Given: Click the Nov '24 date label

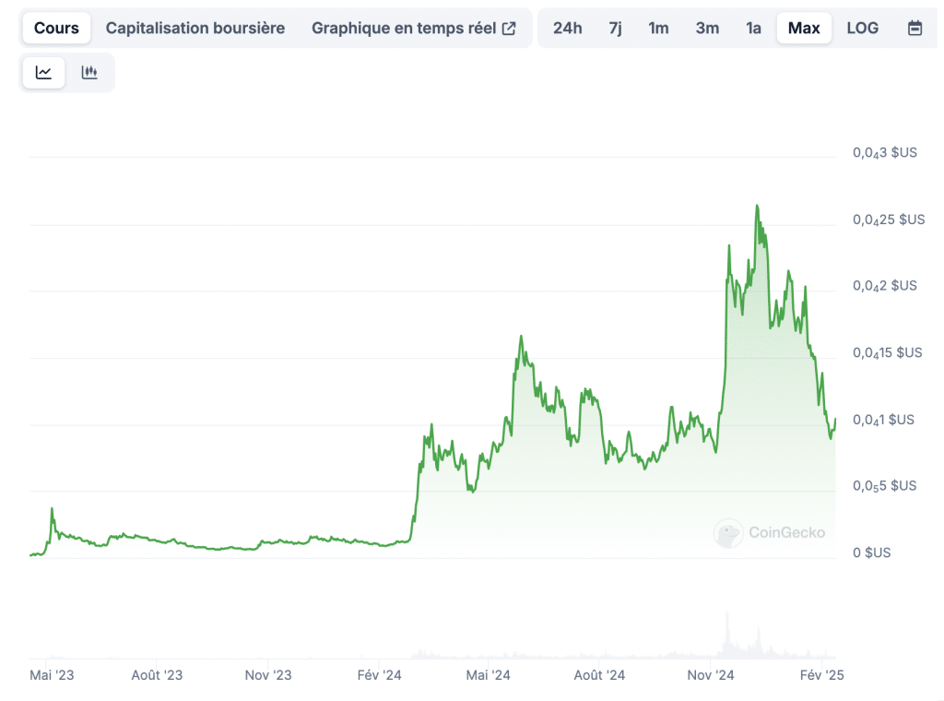Looking at the screenshot, I should click(711, 675).
